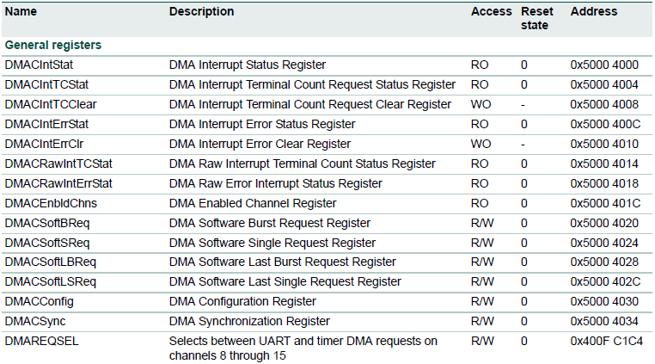
Task: Click the DMACIntTCClear register name
Action: (50, 104)
